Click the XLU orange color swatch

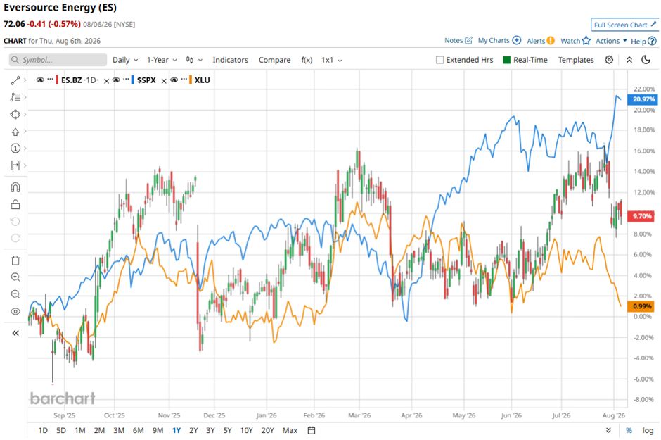[x=191, y=80]
